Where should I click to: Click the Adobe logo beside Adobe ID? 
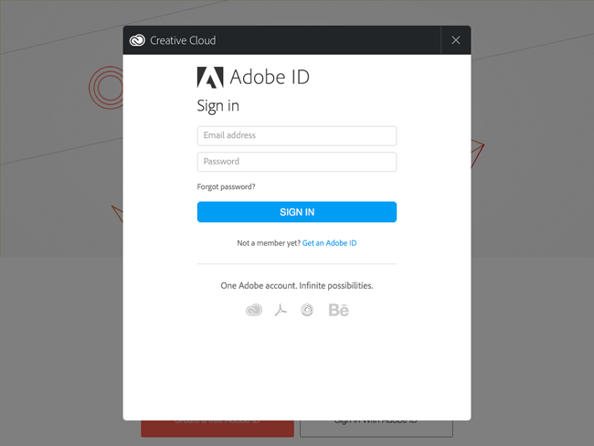click(210, 78)
